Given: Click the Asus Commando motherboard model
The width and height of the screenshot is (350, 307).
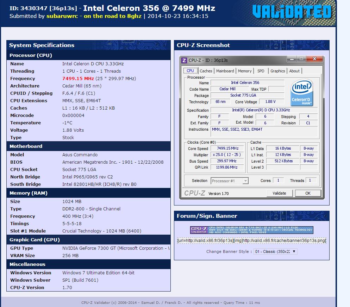Looking at the screenshot, I should point(80,155).
